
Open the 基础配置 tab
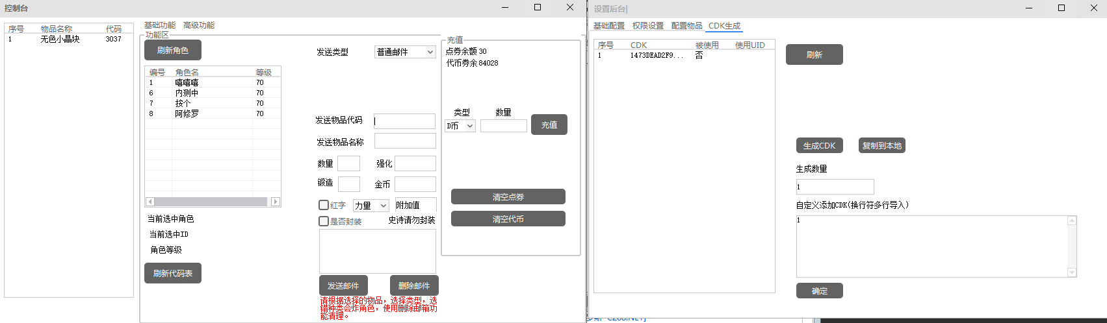pos(609,26)
